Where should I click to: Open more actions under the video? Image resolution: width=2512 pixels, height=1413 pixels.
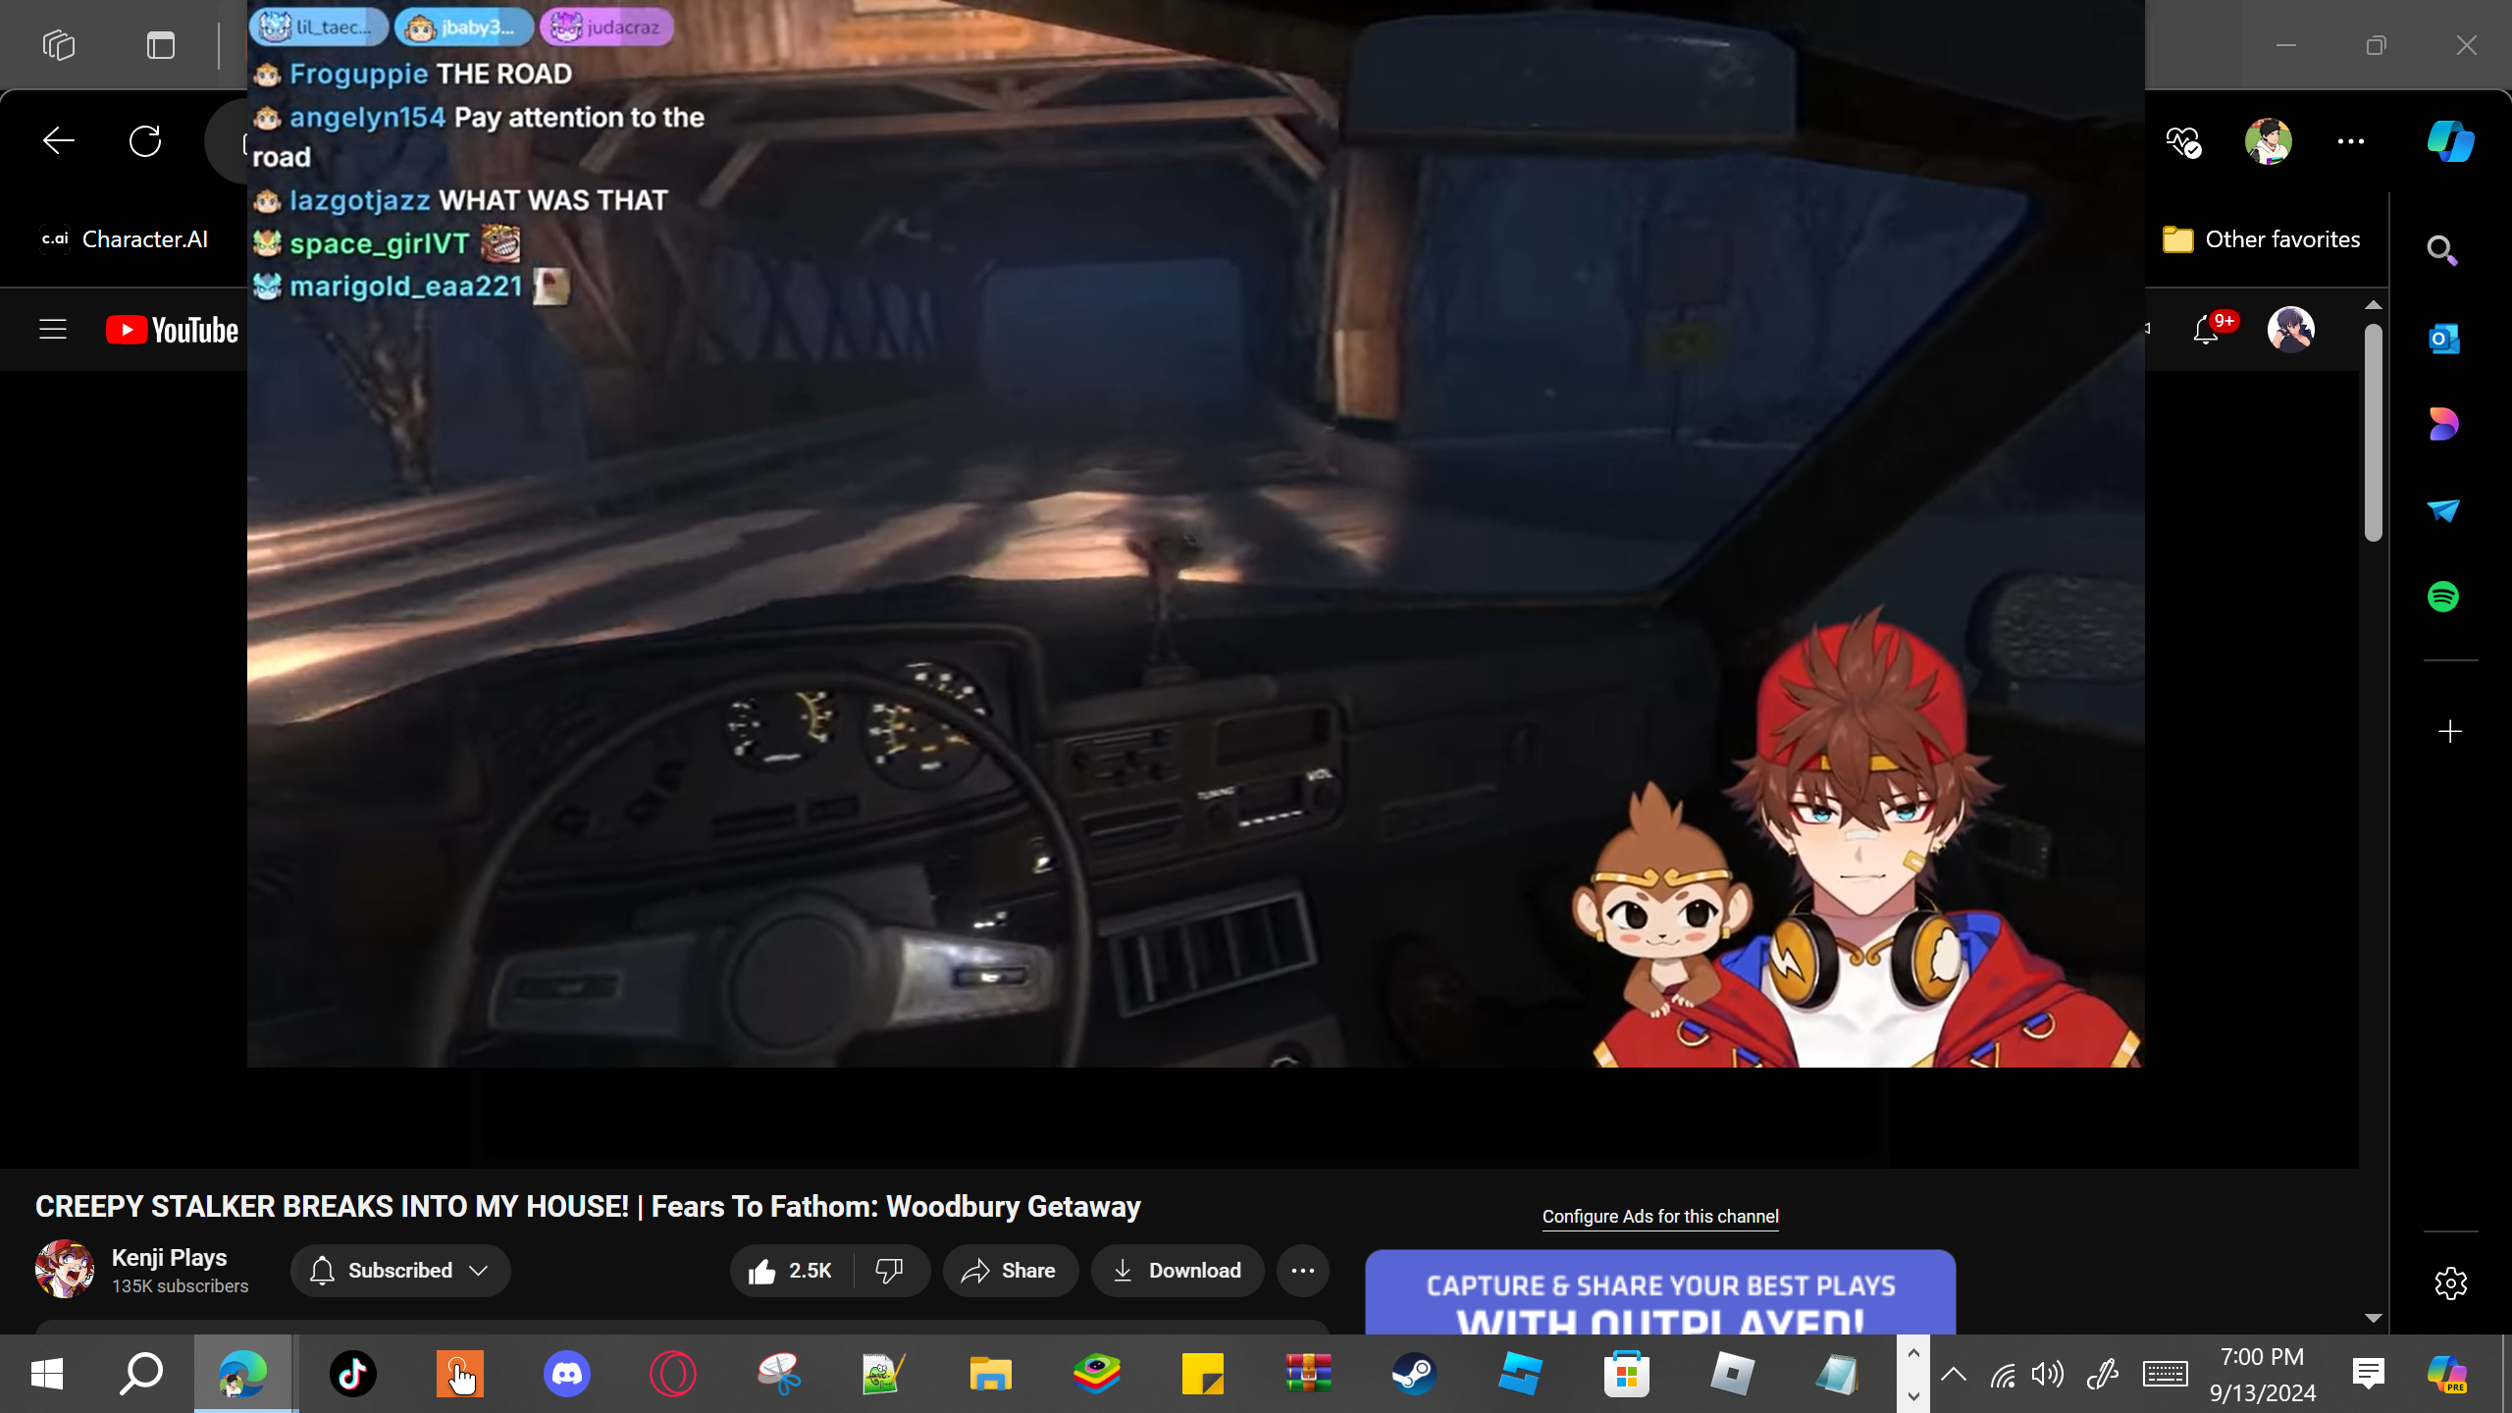click(1303, 1271)
